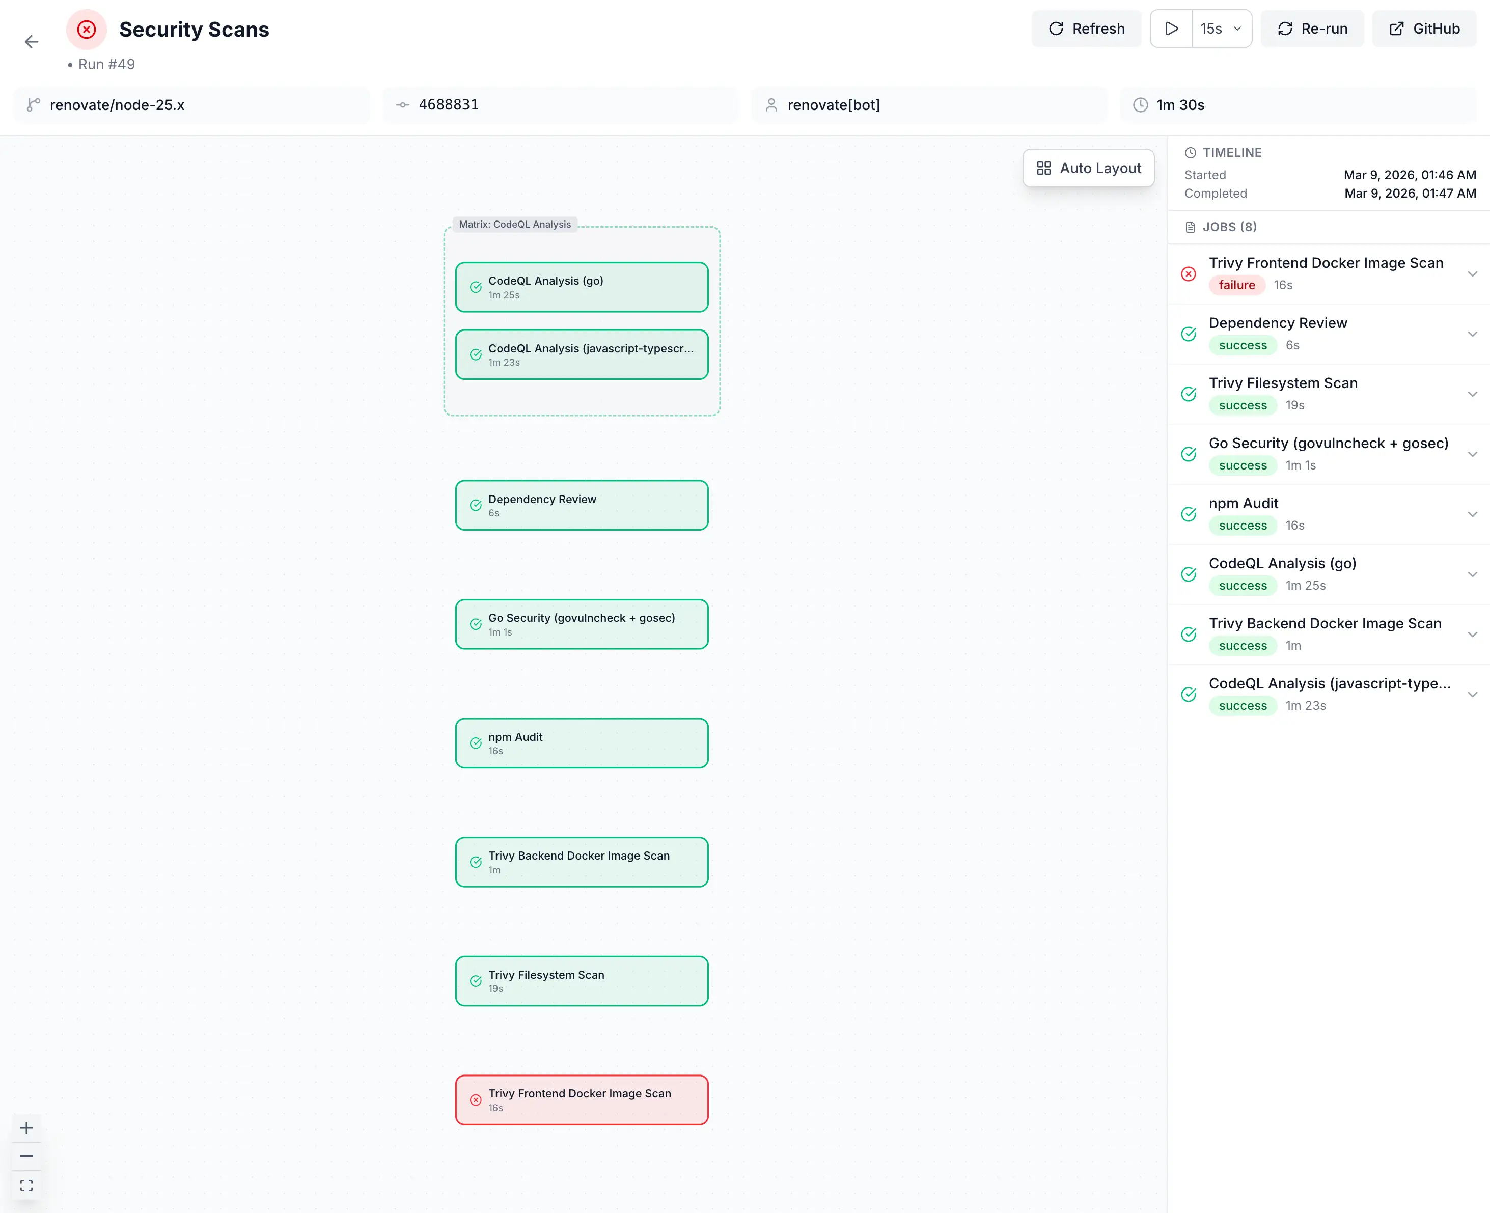Click the 1m 30s duration value

[x=1180, y=105]
